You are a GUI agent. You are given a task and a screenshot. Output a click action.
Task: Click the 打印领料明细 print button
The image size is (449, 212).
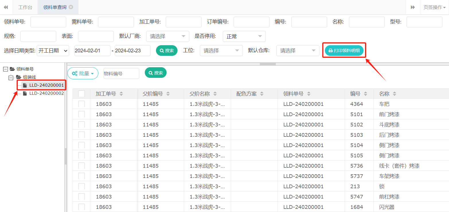(344, 51)
